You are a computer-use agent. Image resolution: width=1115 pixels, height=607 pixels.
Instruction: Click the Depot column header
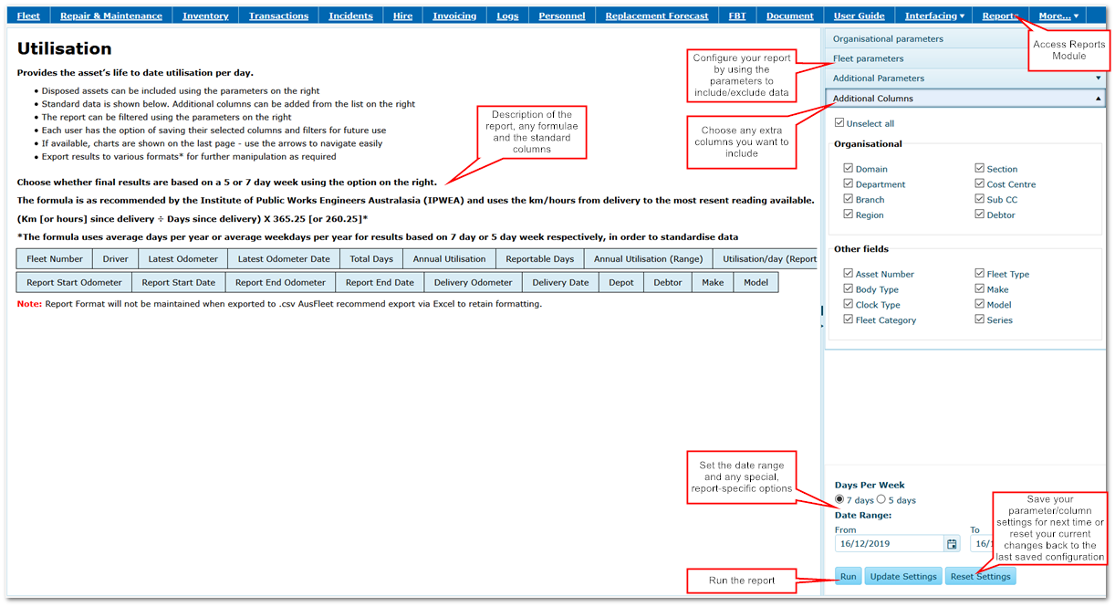(621, 283)
